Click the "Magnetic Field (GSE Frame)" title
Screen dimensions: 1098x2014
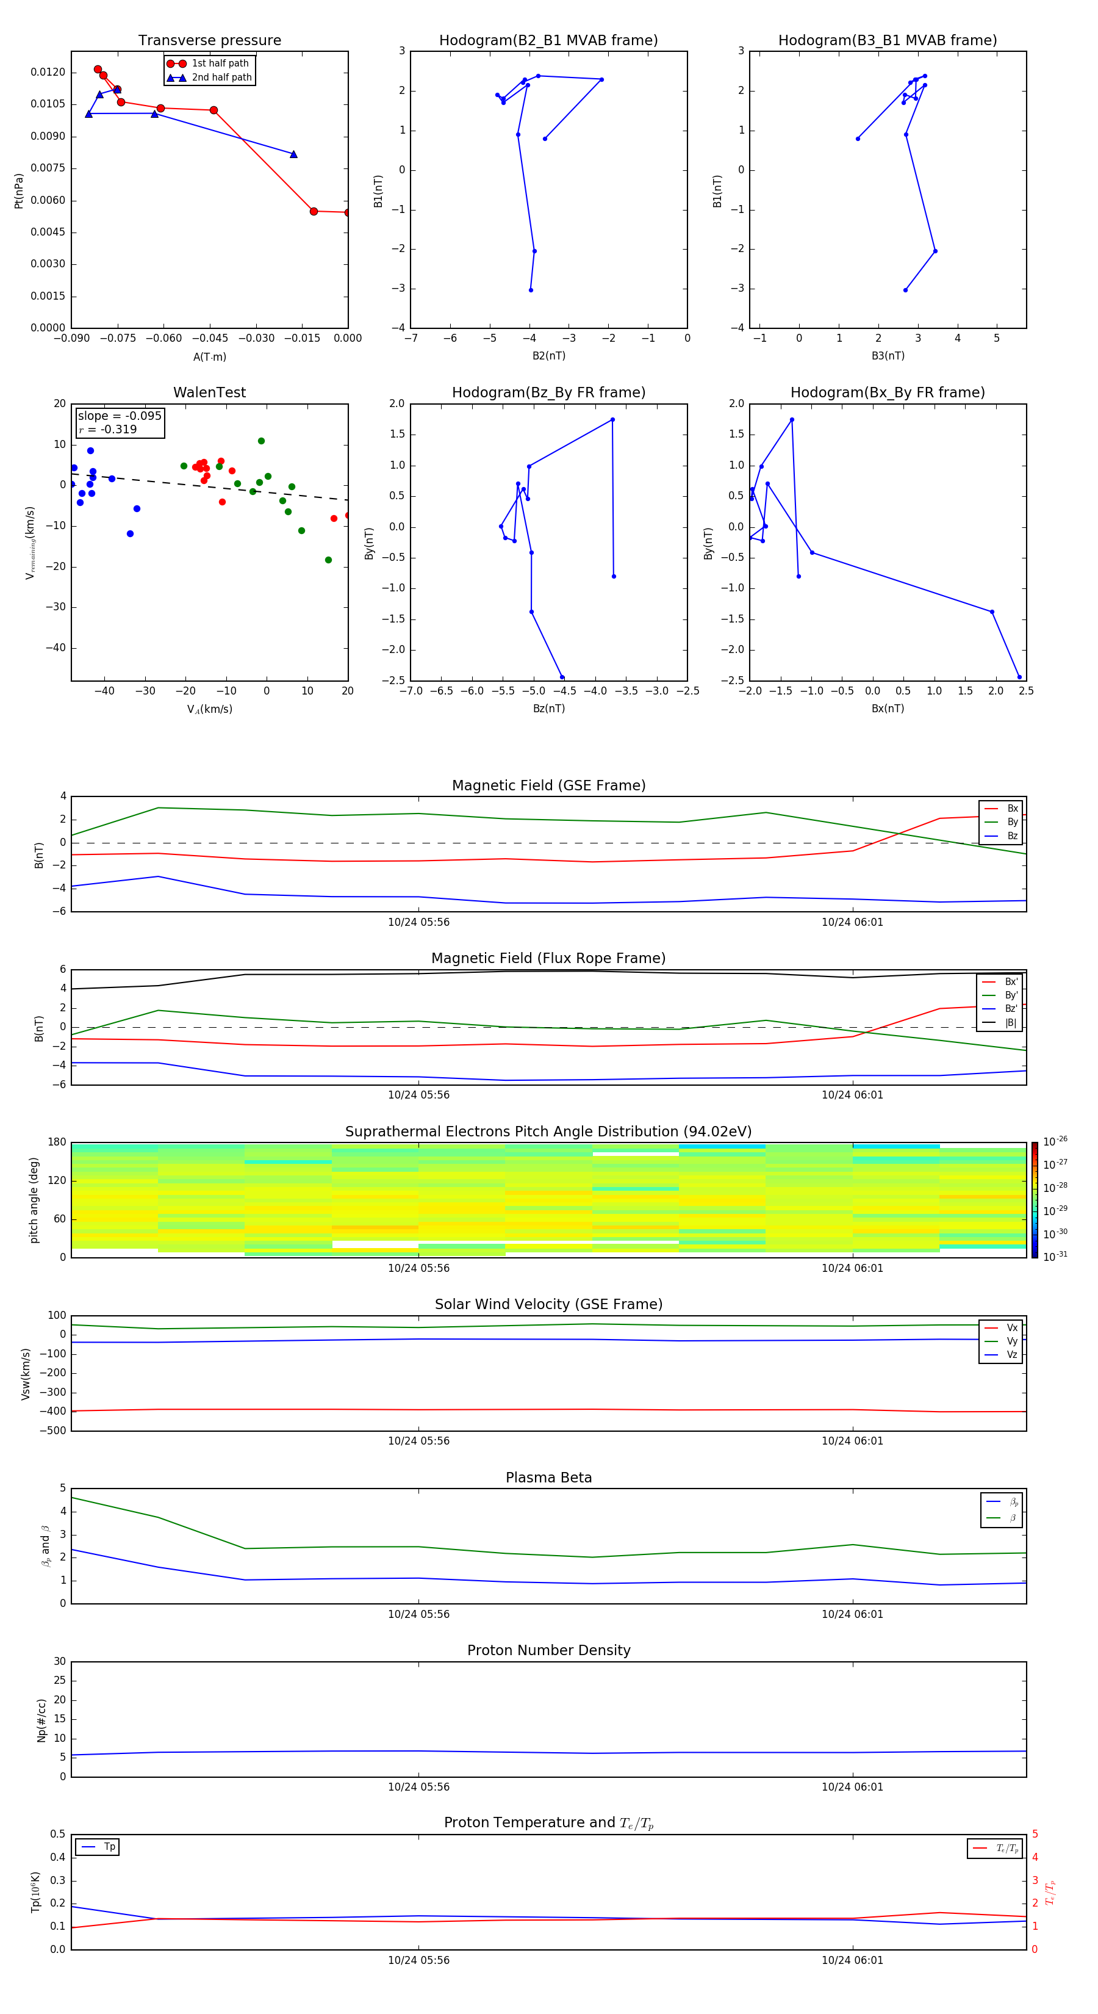click(x=548, y=785)
